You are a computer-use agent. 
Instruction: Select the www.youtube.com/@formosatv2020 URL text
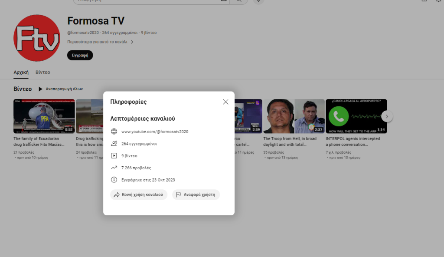(x=155, y=132)
